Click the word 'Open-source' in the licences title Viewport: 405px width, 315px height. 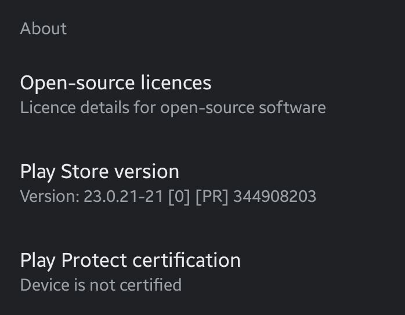coord(78,83)
